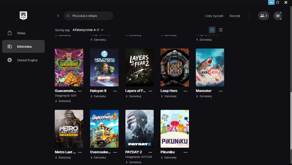Image resolution: width=292 pixels, height=165 pixels.
Task: Click the Halcyon 6 title text
Action: (x=98, y=91)
